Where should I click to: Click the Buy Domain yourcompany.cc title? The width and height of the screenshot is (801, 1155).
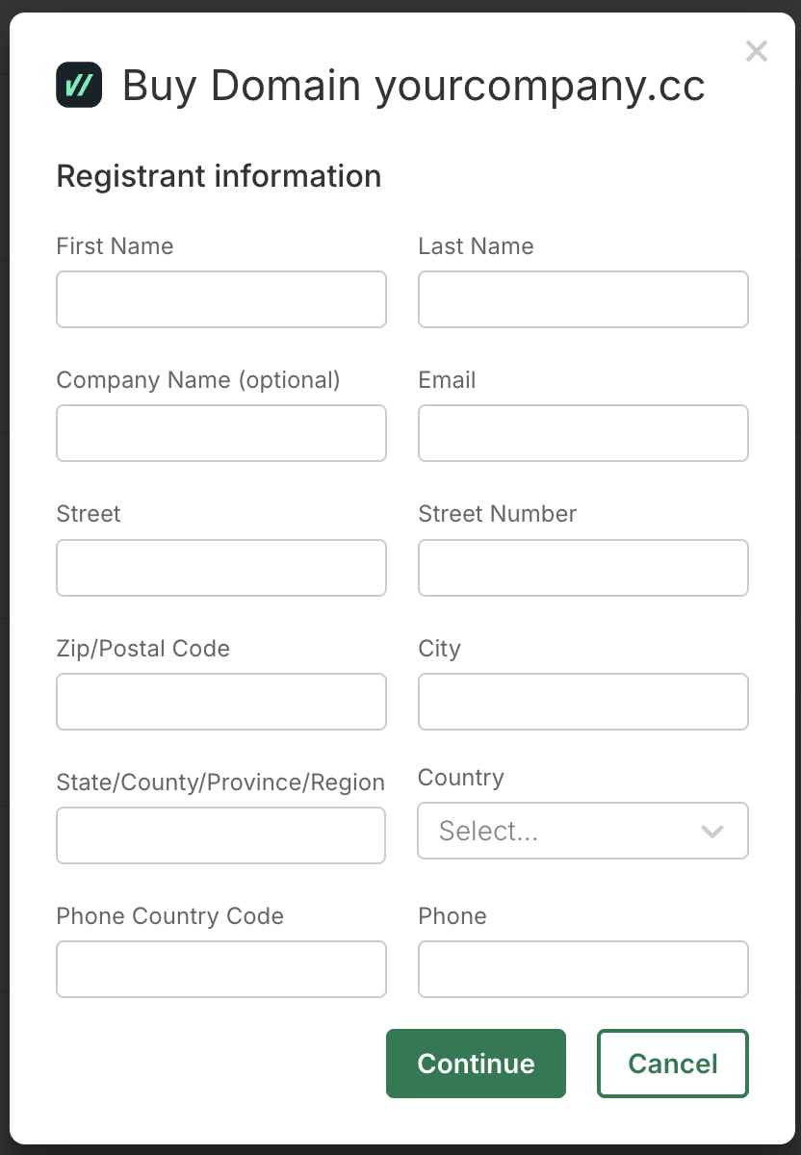[x=413, y=86]
